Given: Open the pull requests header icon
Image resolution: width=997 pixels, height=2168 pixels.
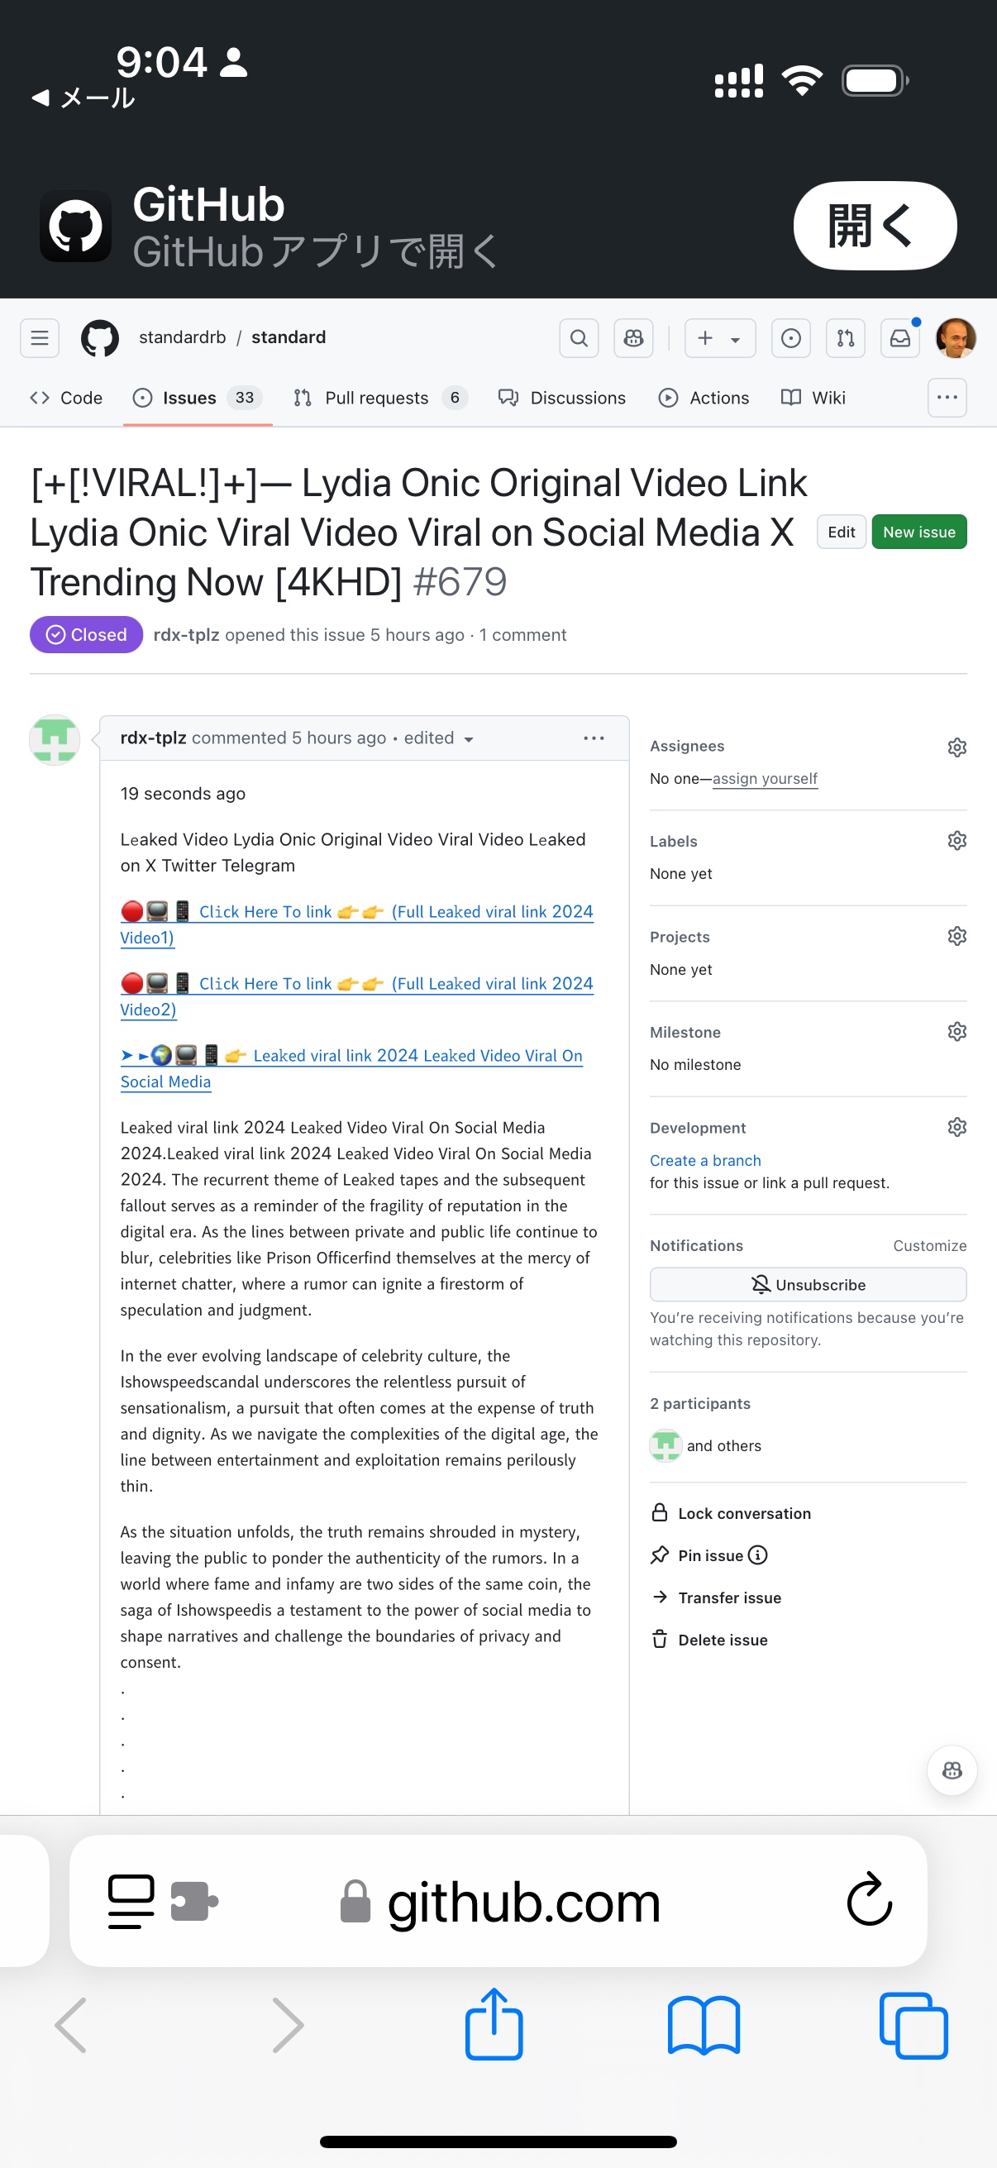Looking at the screenshot, I should click(845, 338).
